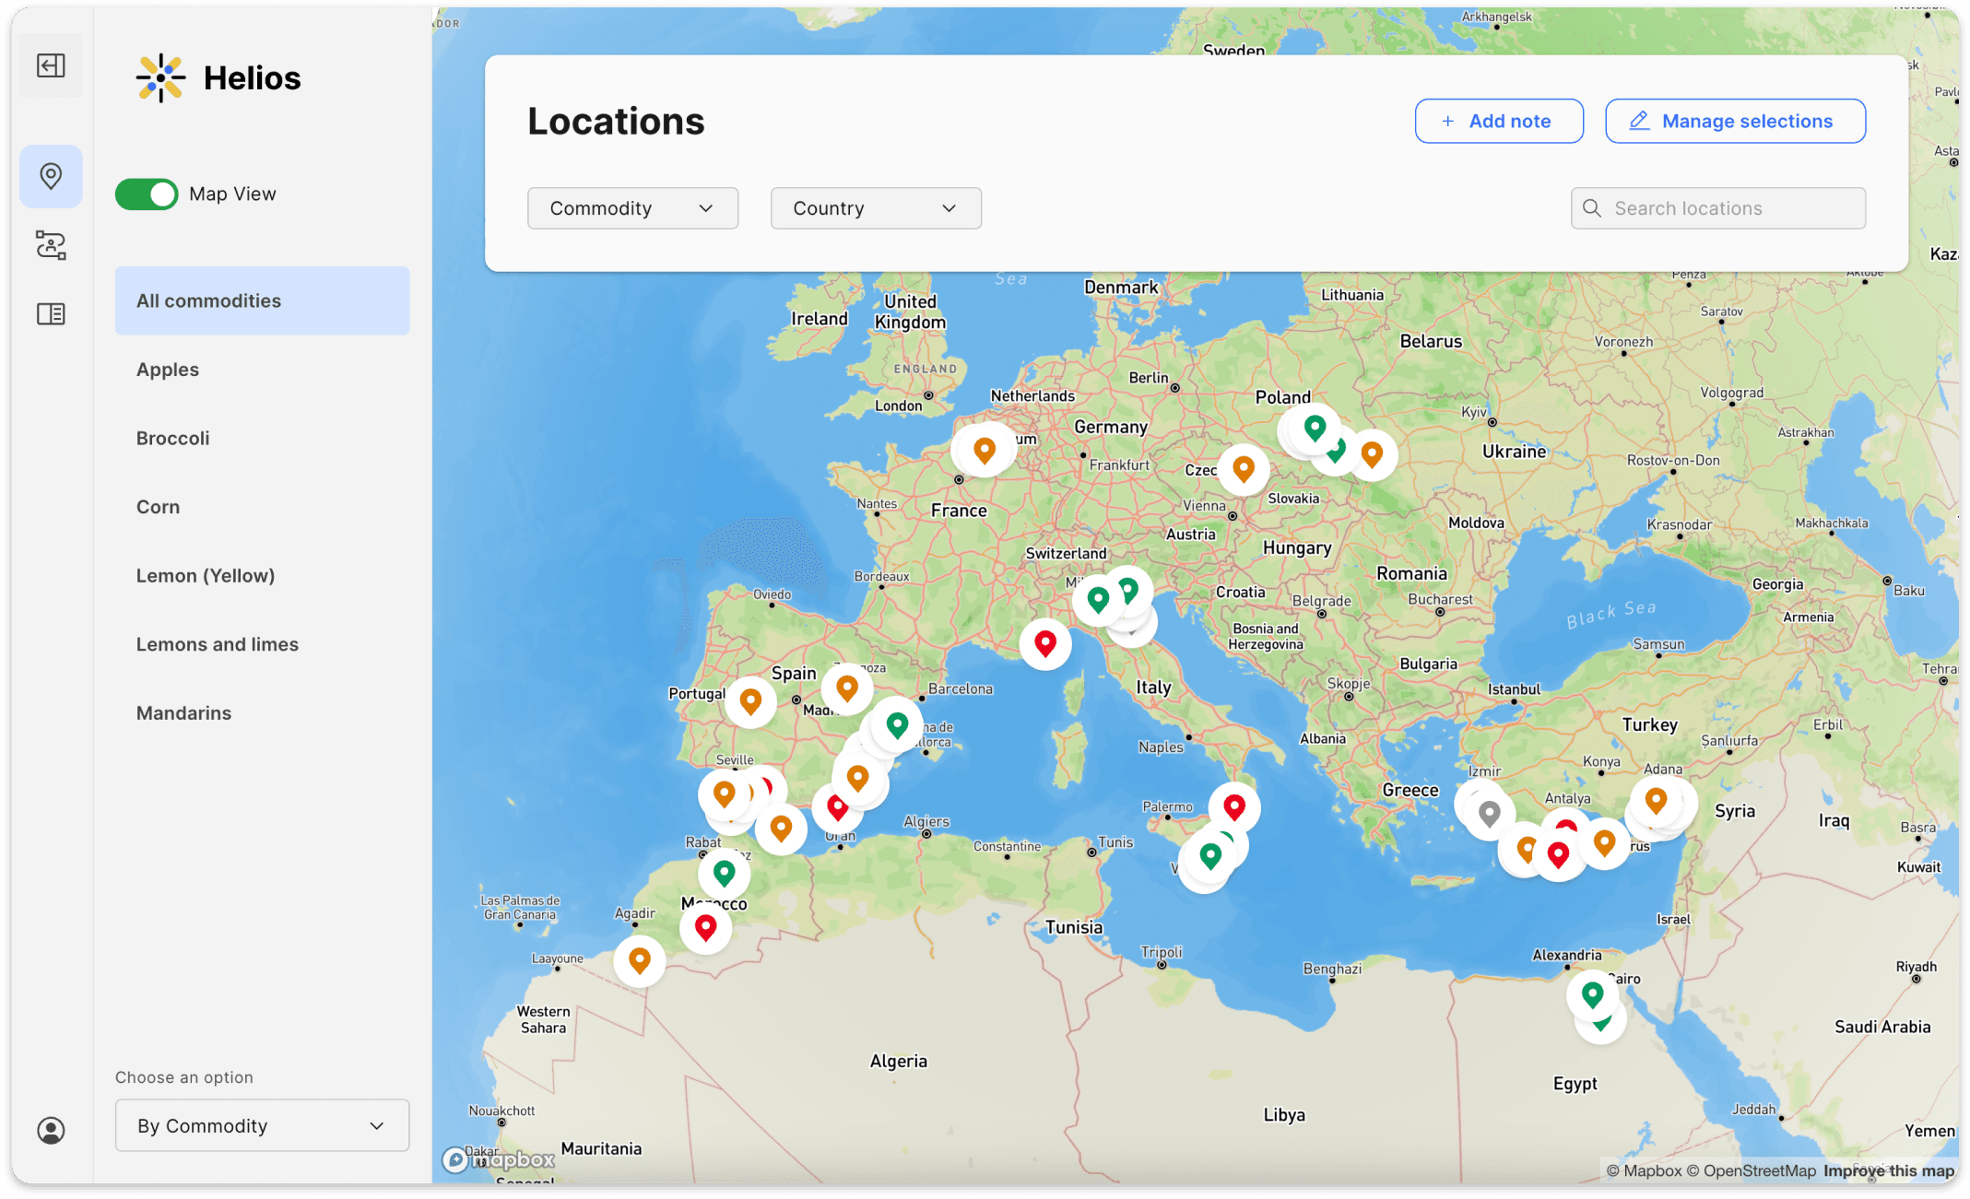Click the orange map pin near Portugal
Image resolution: width=1970 pixels, height=1199 pixels.
coord(750,701)
